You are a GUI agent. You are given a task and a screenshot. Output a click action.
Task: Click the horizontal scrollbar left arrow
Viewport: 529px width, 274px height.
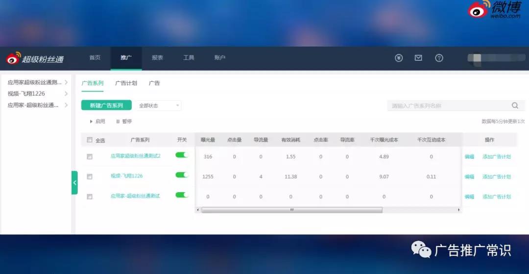[198, 210]
